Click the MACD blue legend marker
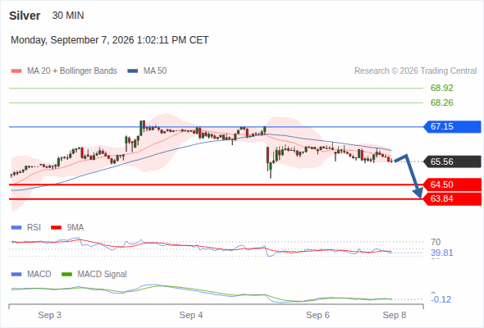Image resolution: width=484 pixels, height=328 pixels. (x=16, y=275)
